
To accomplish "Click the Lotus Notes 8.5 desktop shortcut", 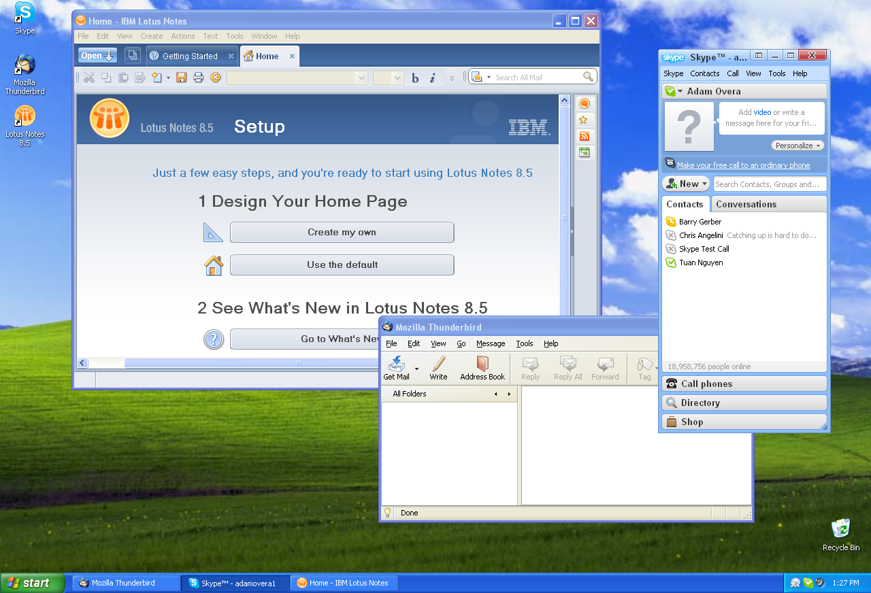I will (x=25, y=126).
